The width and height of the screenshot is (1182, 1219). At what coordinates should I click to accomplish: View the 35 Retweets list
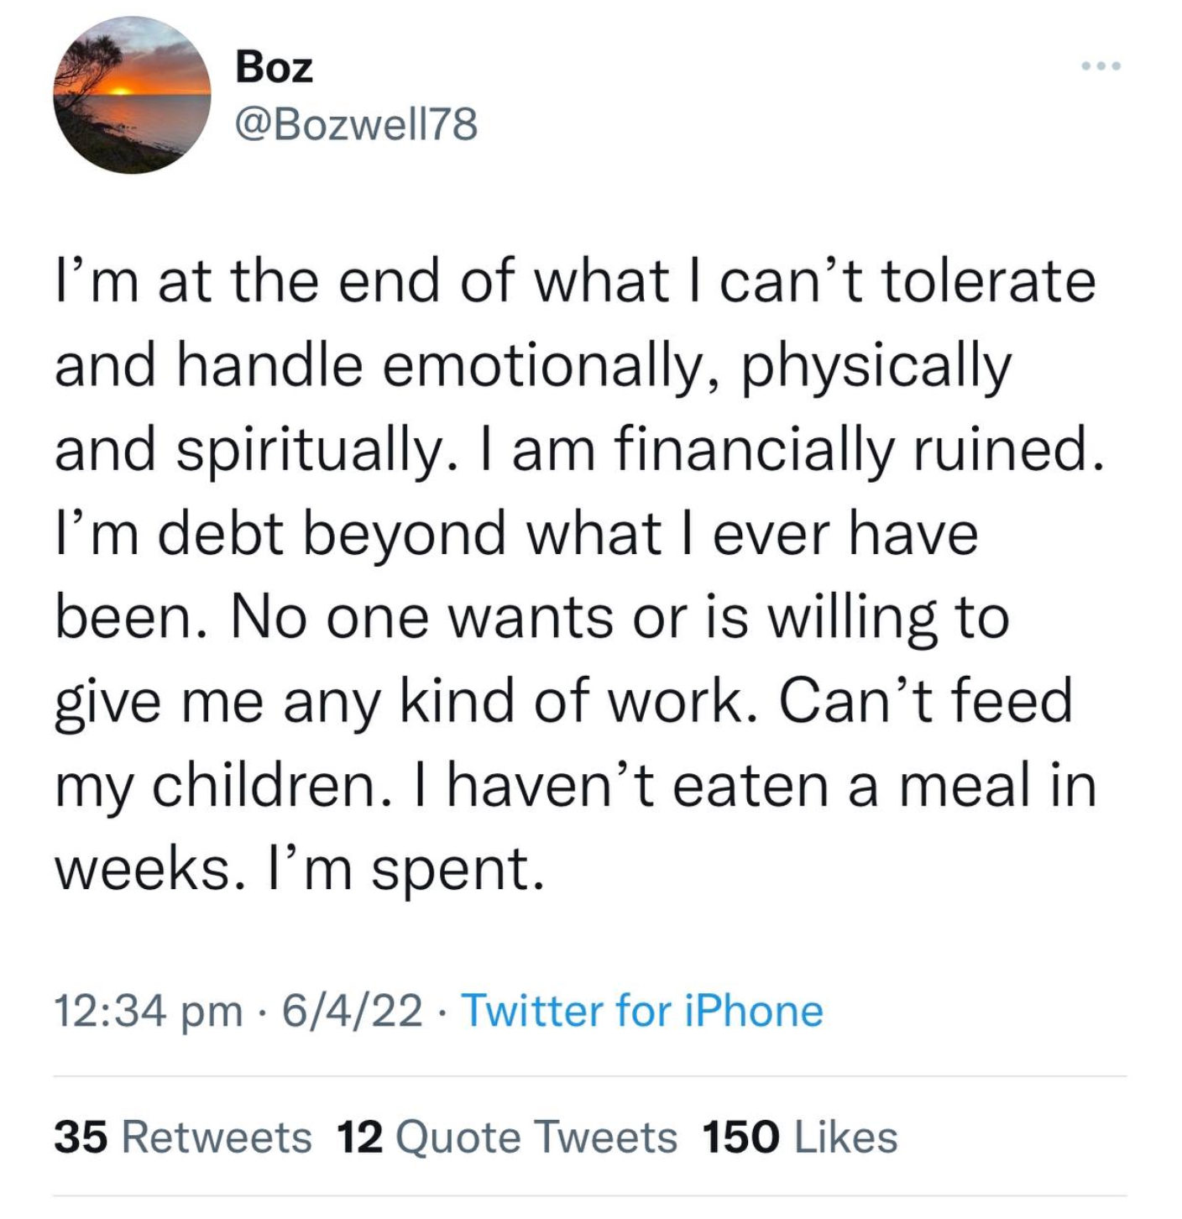183,1138
